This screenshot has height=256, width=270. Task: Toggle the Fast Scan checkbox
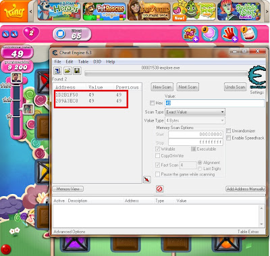(x=157, y=165)
